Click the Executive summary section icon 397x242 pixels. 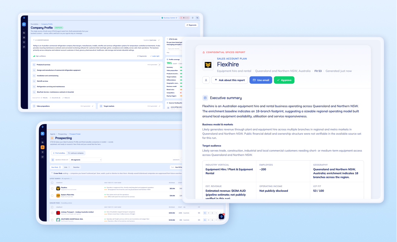coord(205,98)
